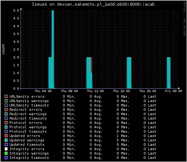Click the tallest cyan bar reaching 5.0
Screen dimensions: 187x162
click(53, 49)
